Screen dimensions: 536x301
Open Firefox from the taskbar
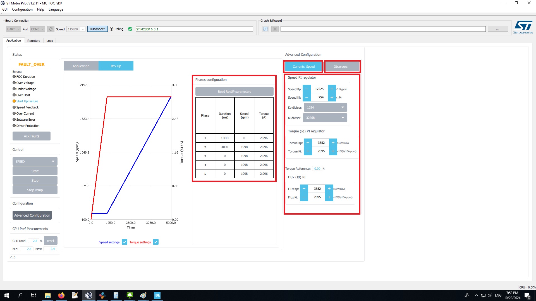(x=61, y=295)
